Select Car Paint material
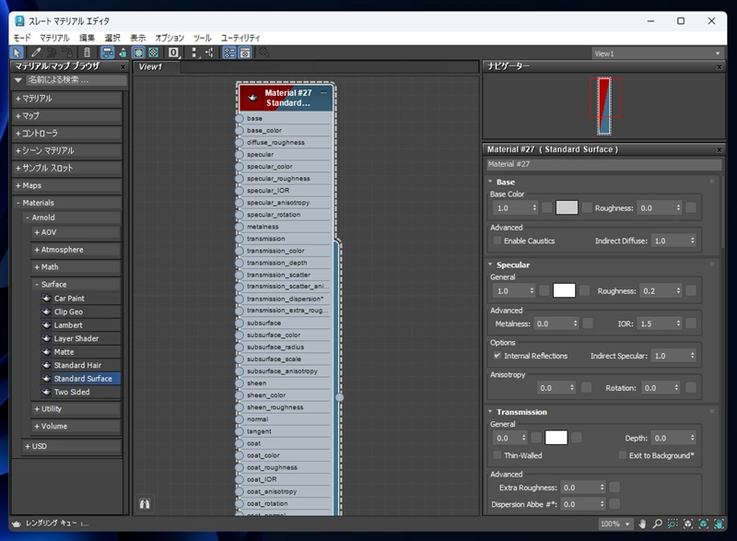Screen dimensions: 737x541 point(80,299)
